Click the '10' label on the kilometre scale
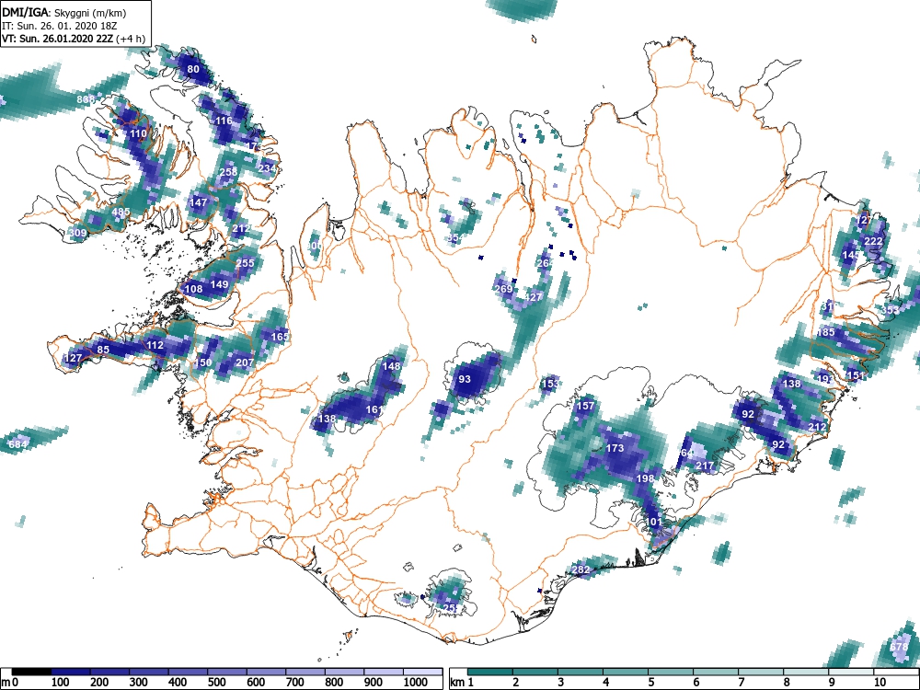 coord(879,683)
